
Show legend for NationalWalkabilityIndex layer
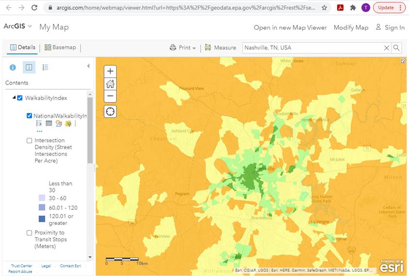[39, 123]
